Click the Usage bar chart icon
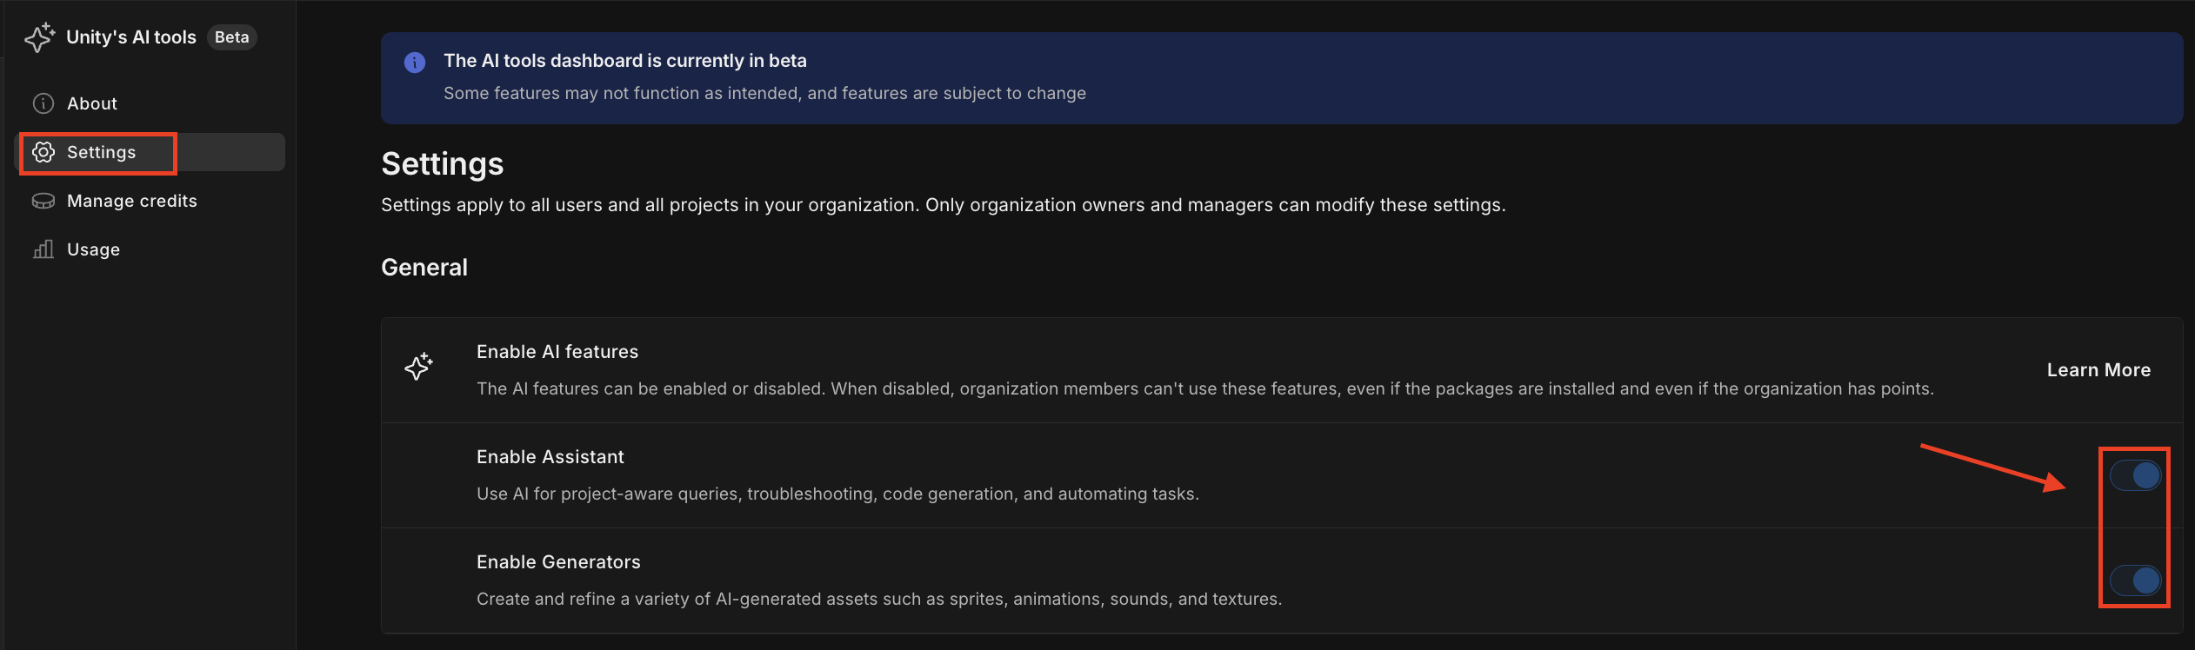The image size is (2195, 650). coord(43,249)
